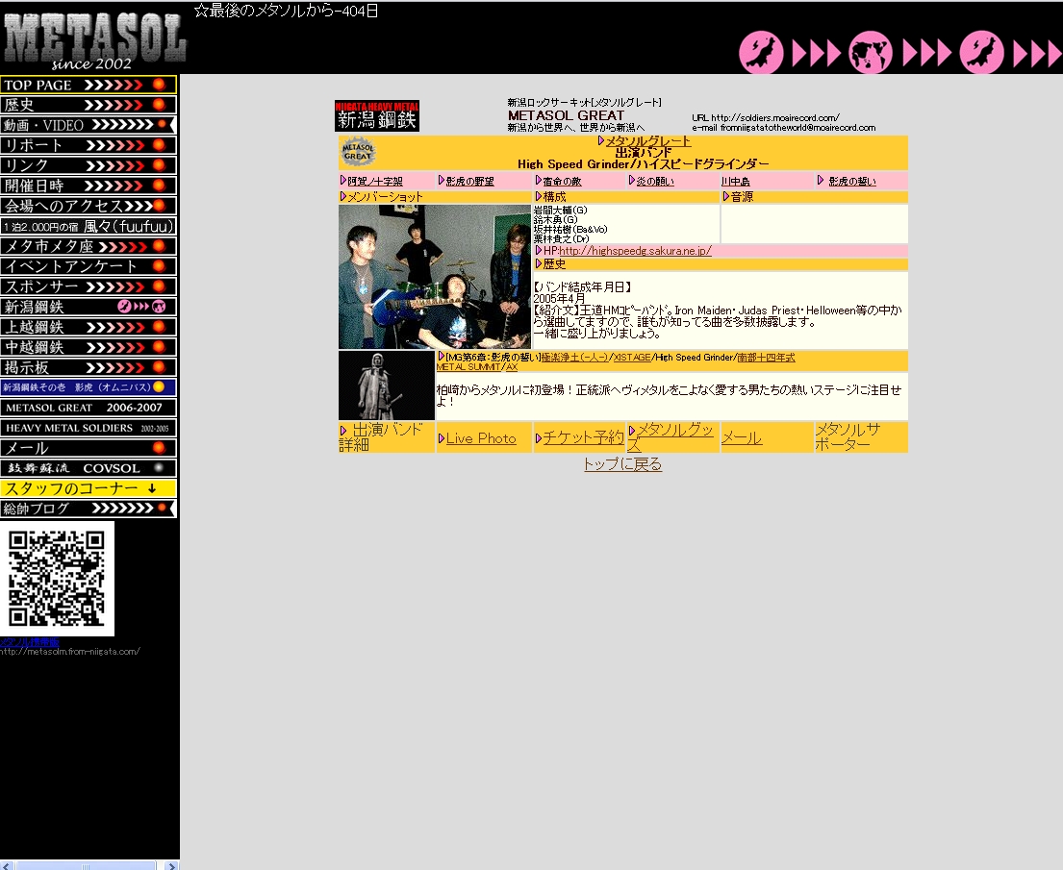Open the 動画・VIDEO sidebar item
The width and height of the screenshot is (1063, 870).
click(89, 125)
